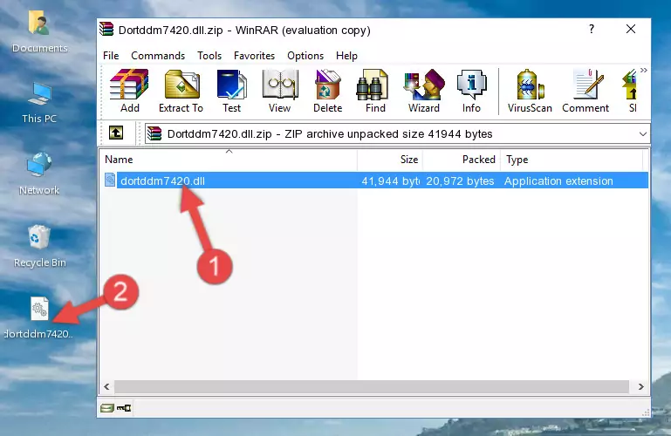Launch the Wizard tool

[x=424, y=91]
